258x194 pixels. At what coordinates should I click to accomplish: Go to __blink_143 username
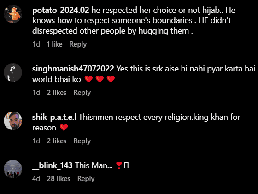53,165
